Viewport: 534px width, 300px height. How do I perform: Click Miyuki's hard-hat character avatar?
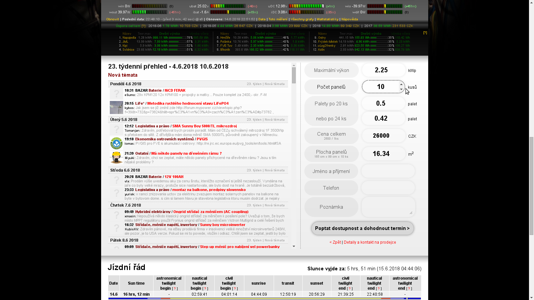116,157
